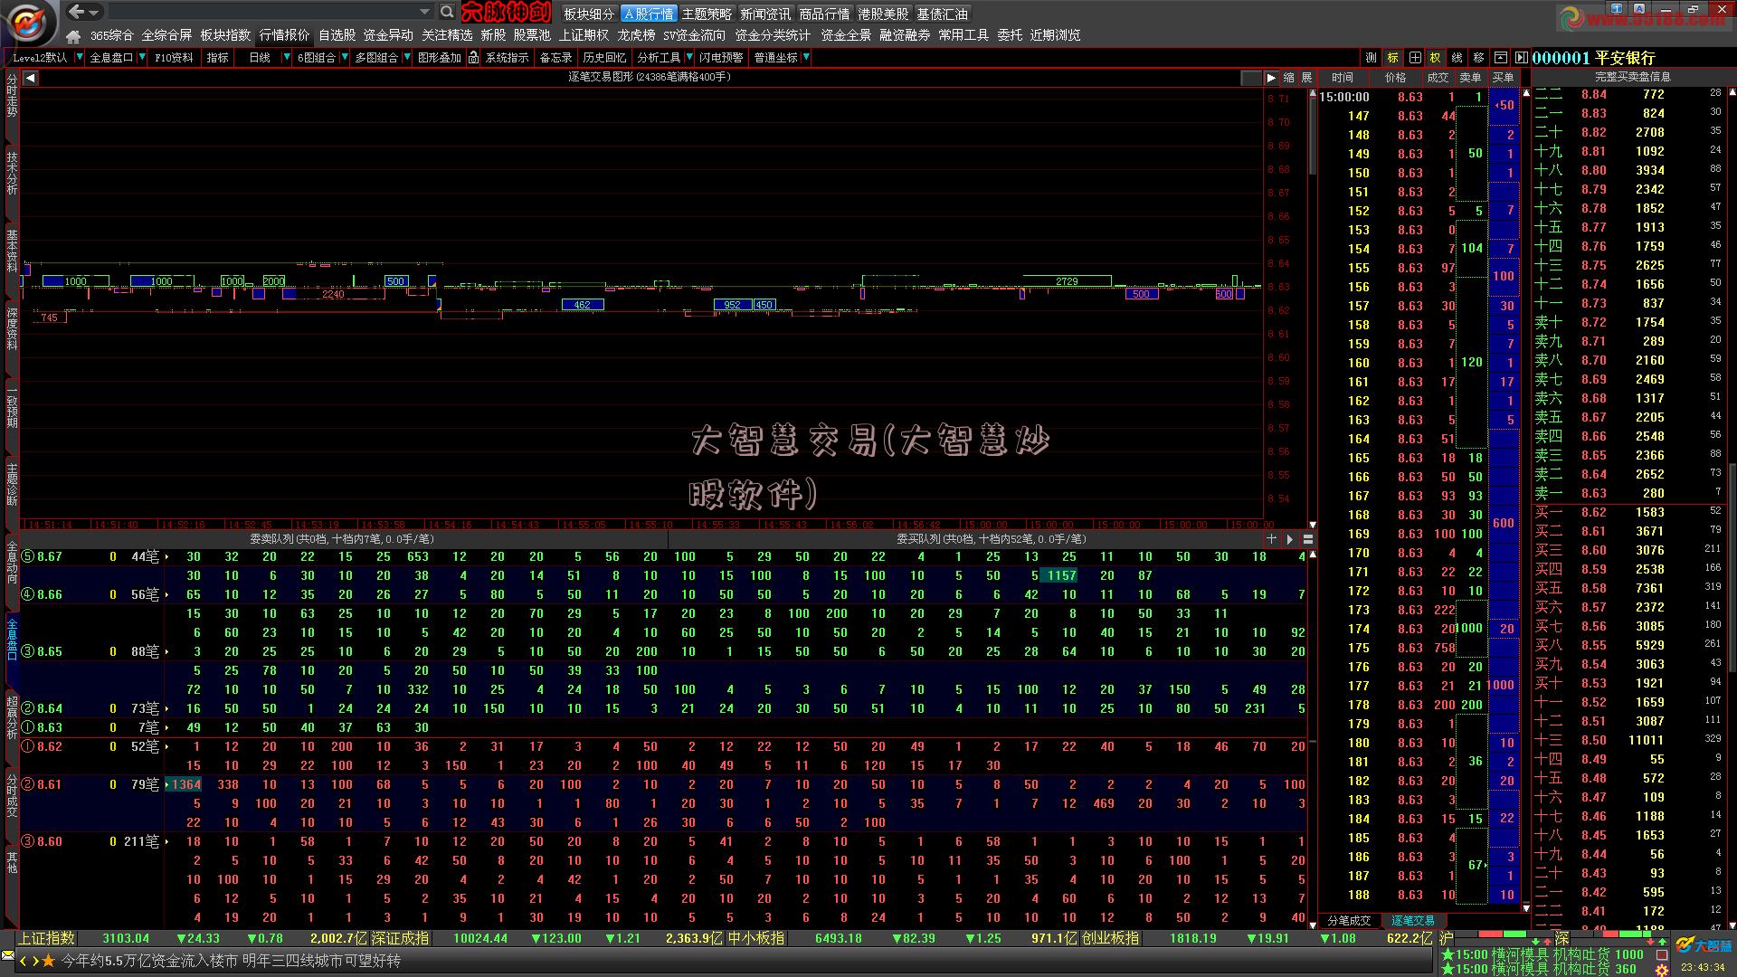Click the left-arrow button of tick chart
The image size is (1737, 977).
(x=30, y=78)
